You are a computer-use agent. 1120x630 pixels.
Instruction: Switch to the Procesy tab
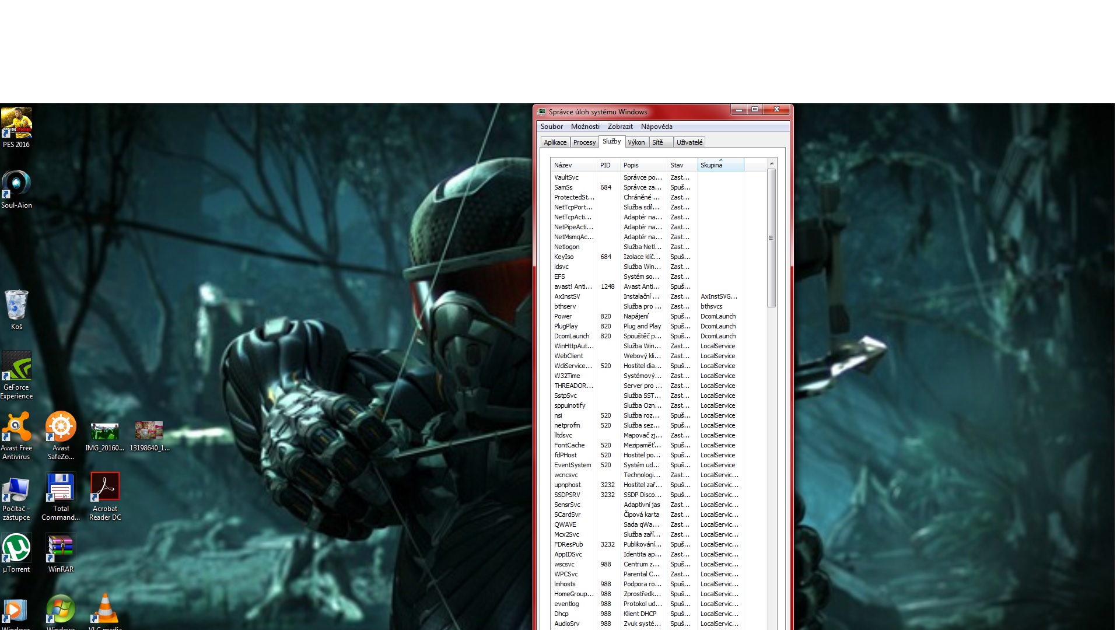[584, 142]
